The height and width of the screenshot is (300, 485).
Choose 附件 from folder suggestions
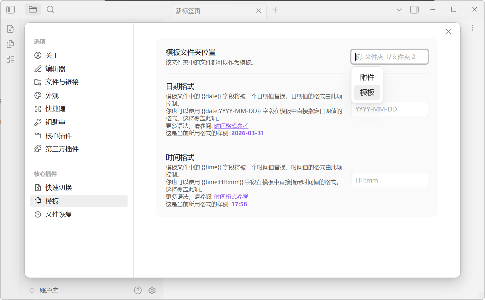[x=367, y=77]
